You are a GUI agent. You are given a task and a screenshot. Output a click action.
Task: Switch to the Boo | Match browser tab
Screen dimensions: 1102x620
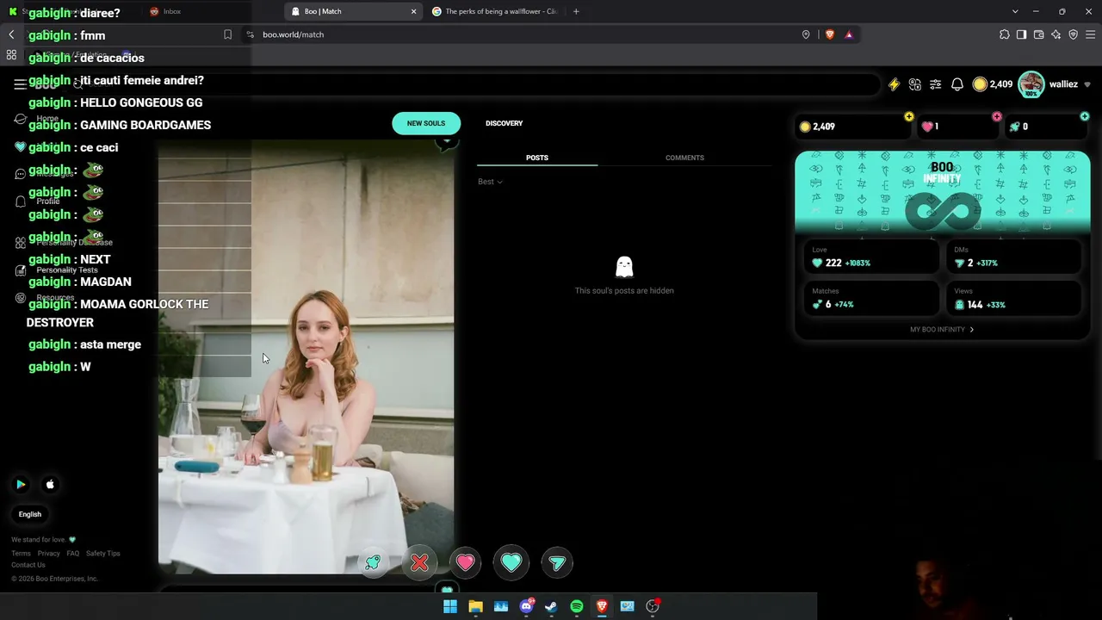point(353,11)
